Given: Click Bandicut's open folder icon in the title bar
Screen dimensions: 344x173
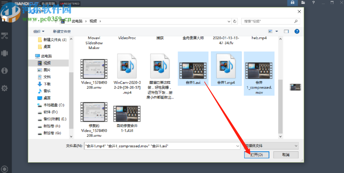Looking at the screenshot, I should tap(303, 3).
